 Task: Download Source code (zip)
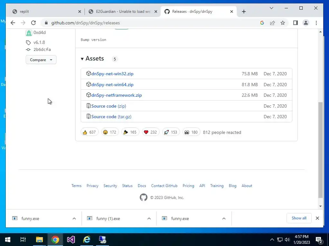tap(109, 106)
